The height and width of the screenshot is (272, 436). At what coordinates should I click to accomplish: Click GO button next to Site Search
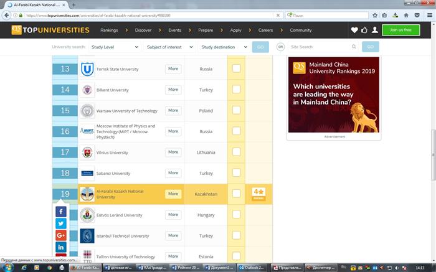point(371,47)
